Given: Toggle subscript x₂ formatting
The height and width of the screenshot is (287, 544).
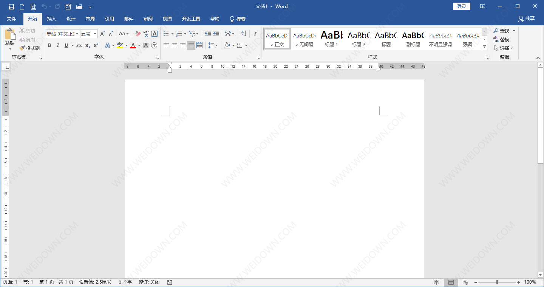Looking at the screenshot, I should click(x=88, y=45).
